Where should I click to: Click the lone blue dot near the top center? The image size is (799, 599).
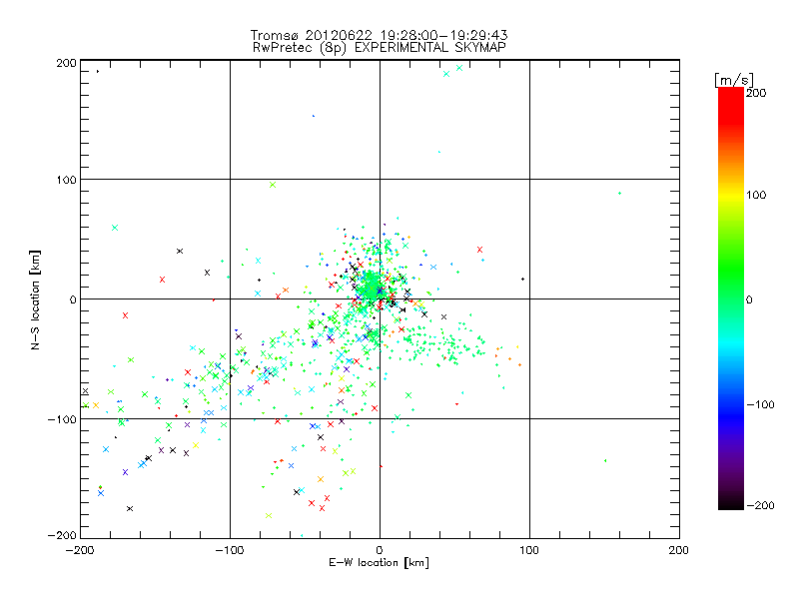tap(314, 116)
